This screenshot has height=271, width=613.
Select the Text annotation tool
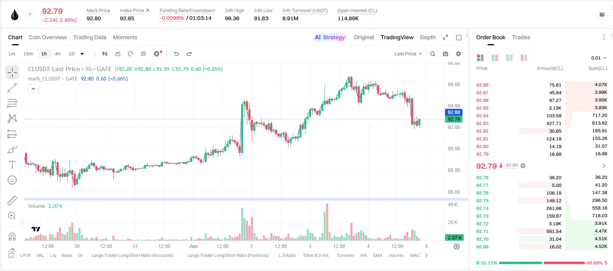tap(12, 165)
